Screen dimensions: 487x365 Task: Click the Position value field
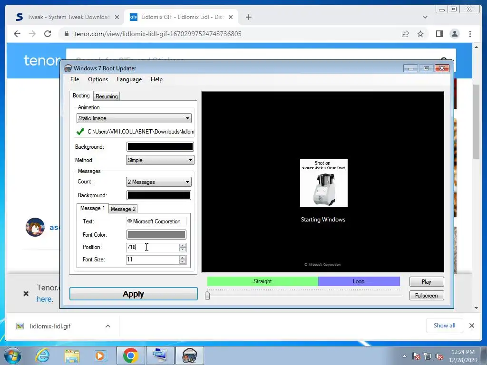click(x=152, y=247)
